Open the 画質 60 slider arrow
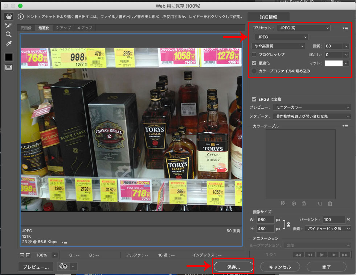The width and height of the screenshot is (356, 275). click(x=346, y=46)
